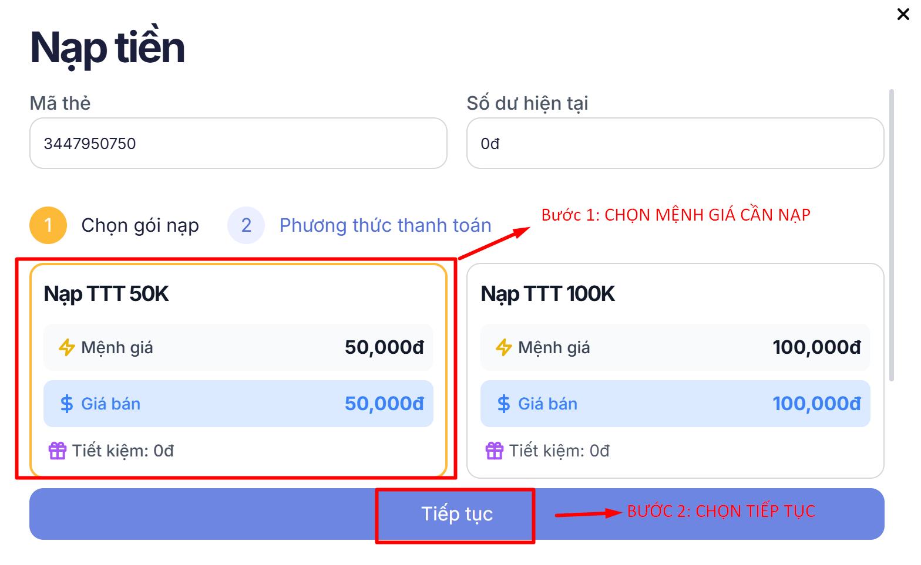Close the Nạp tiền dialog
Image resolution: width=921 pixels, height=565 pixels.
click(x=903, y=14)
